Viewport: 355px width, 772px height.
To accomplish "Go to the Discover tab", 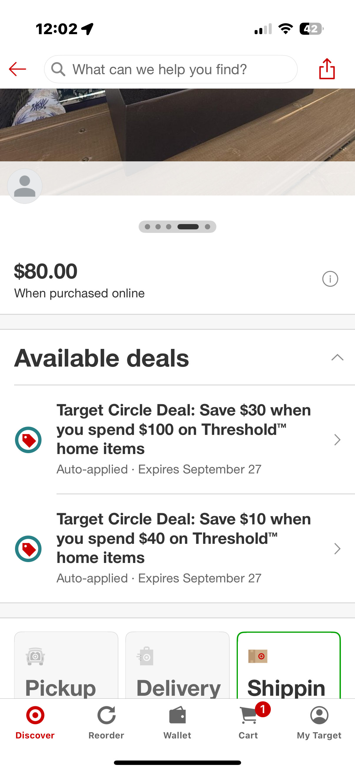I will tap(35, 721).
